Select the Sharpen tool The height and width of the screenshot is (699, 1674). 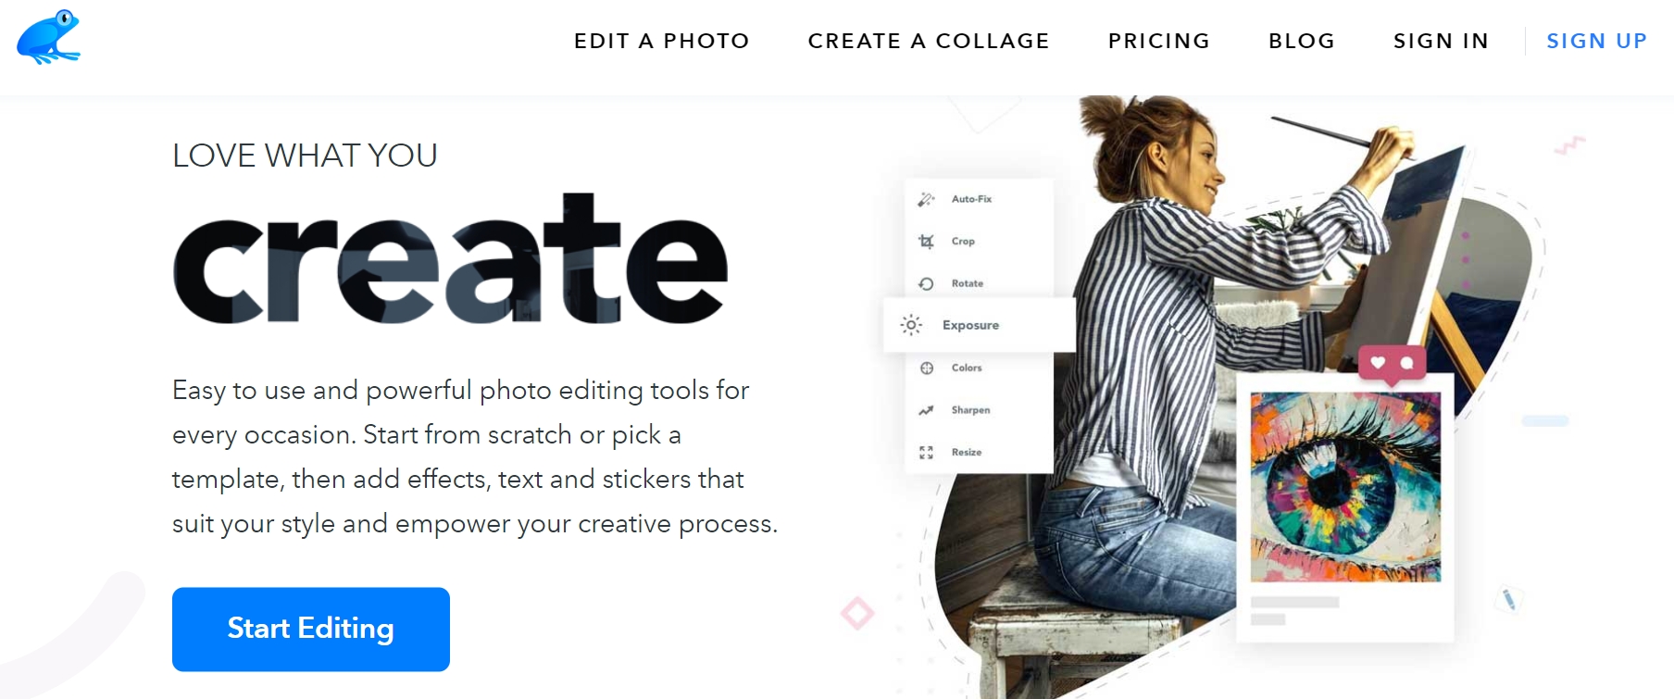(x=970, y=409)
